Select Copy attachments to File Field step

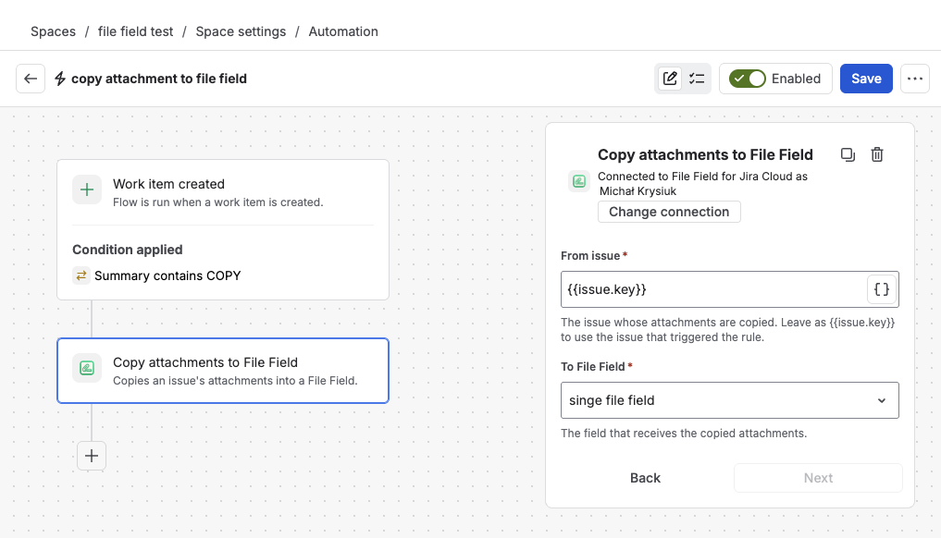223,371
